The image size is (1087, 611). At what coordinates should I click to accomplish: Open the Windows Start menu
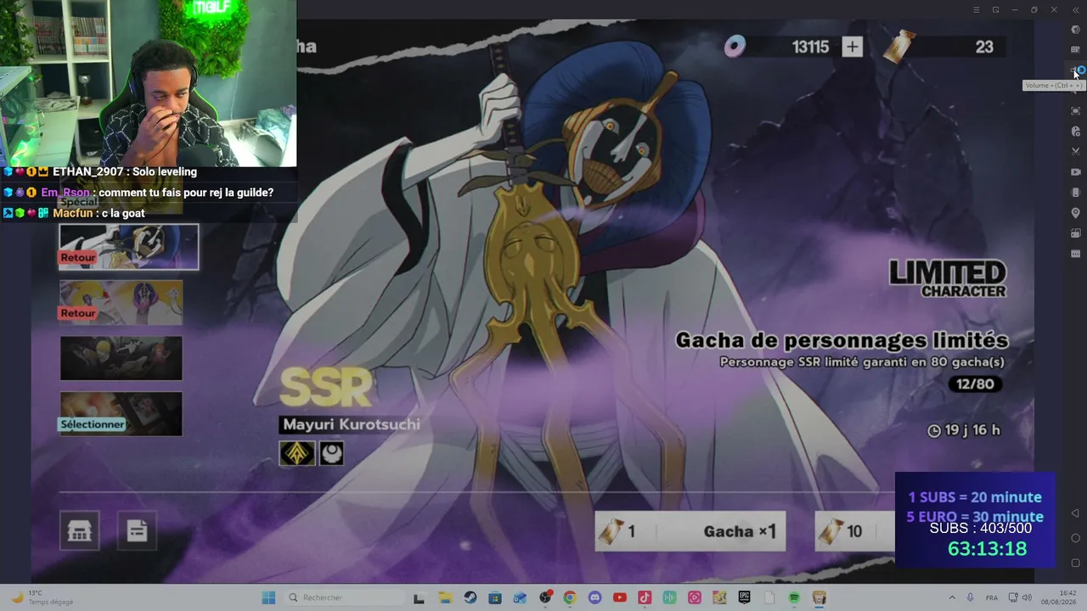tap(268, 597)
